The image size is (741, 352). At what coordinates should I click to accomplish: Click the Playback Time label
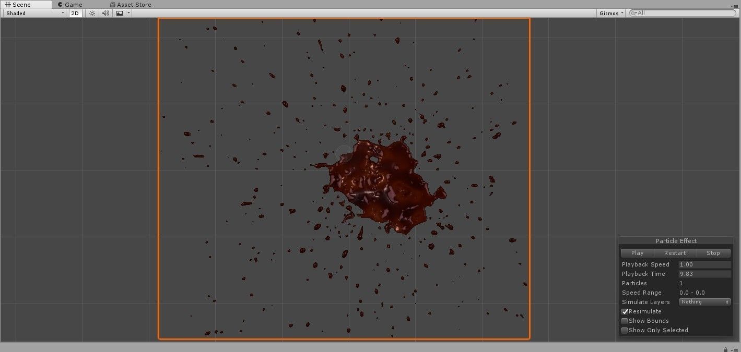point(643,274)
